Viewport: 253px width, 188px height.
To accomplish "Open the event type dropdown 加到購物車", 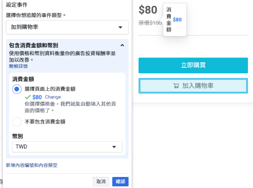I will tap(67, 27).
